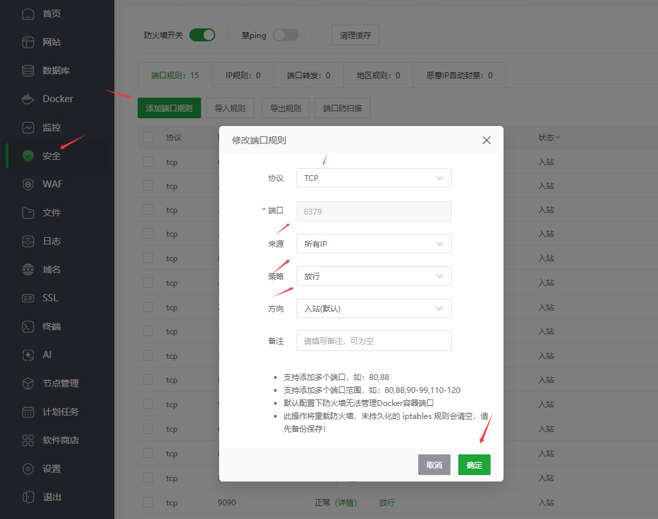The width and height of the screenshot is (658, 519).
Task: Click the scheduled tasks calendar icon
Action: pos(28,412)
